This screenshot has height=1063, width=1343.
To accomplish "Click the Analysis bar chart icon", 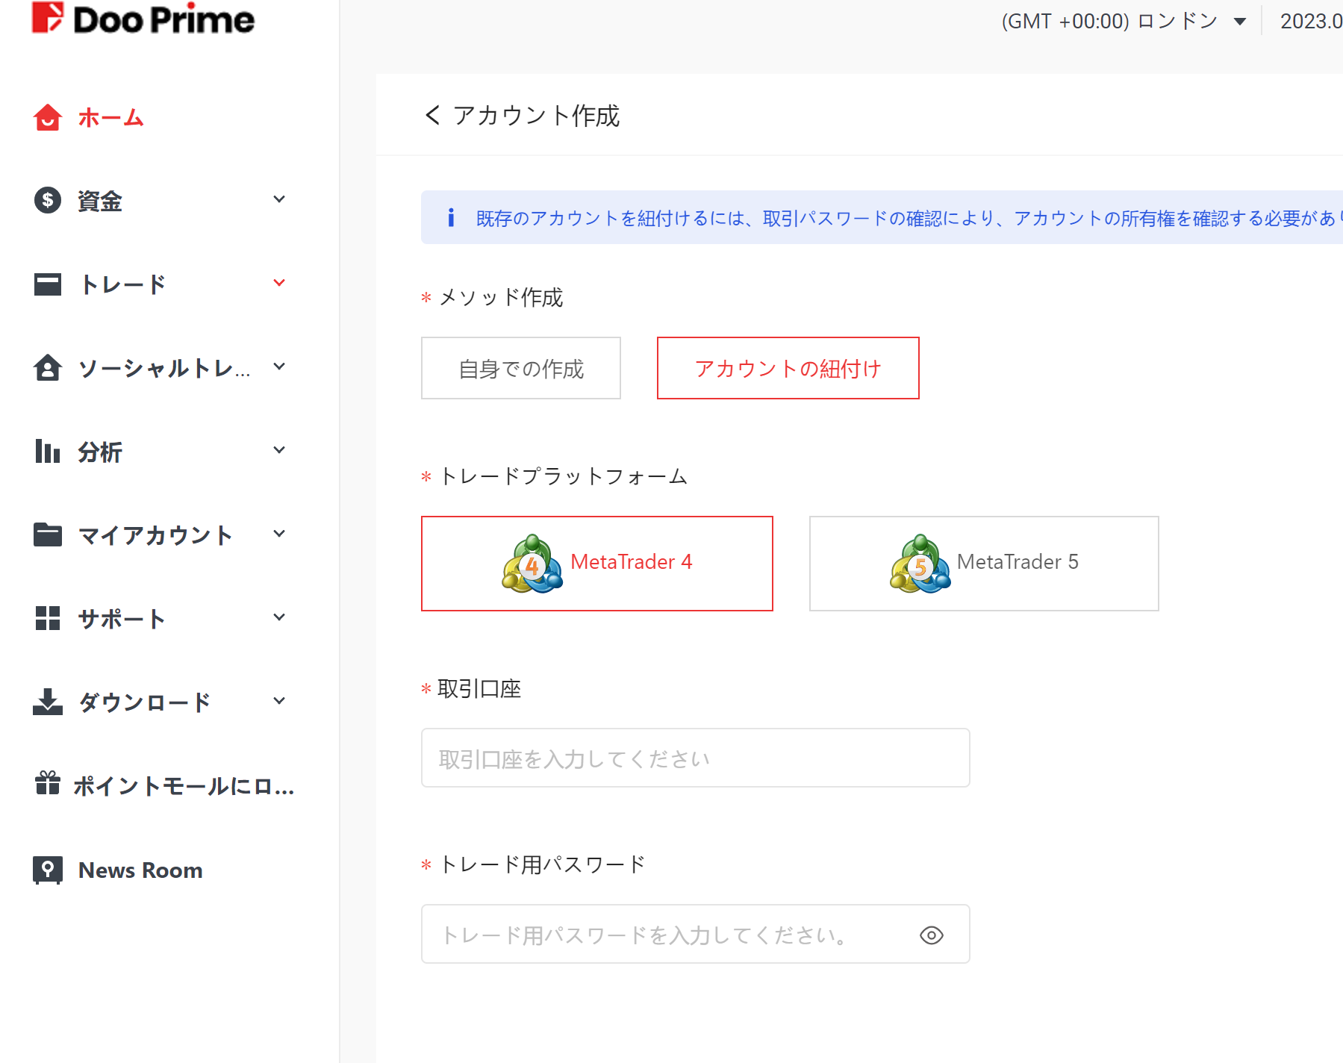I will pyautogui.click(x=48, y=451).
